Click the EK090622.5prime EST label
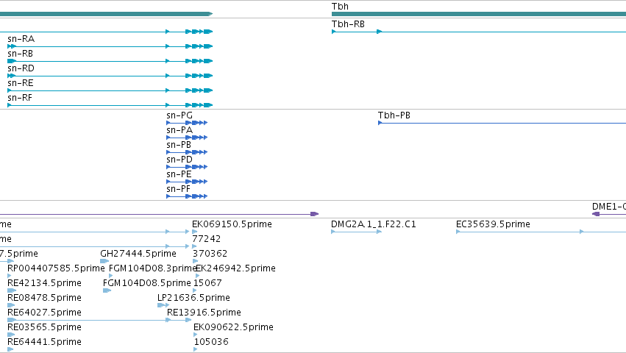Viewport: 626px width, 353px height. [x=233, y=327]
